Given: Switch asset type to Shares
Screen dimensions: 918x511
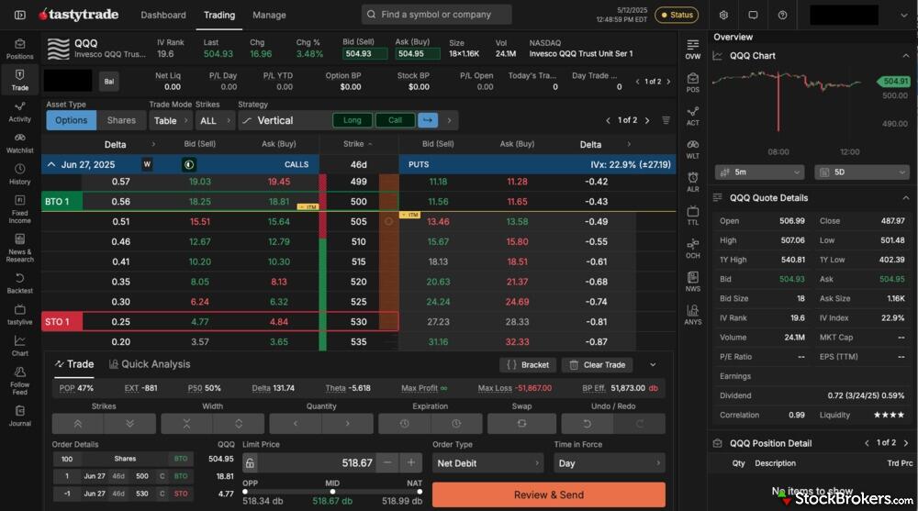Looking at the screenshot, I should (121, 120).
